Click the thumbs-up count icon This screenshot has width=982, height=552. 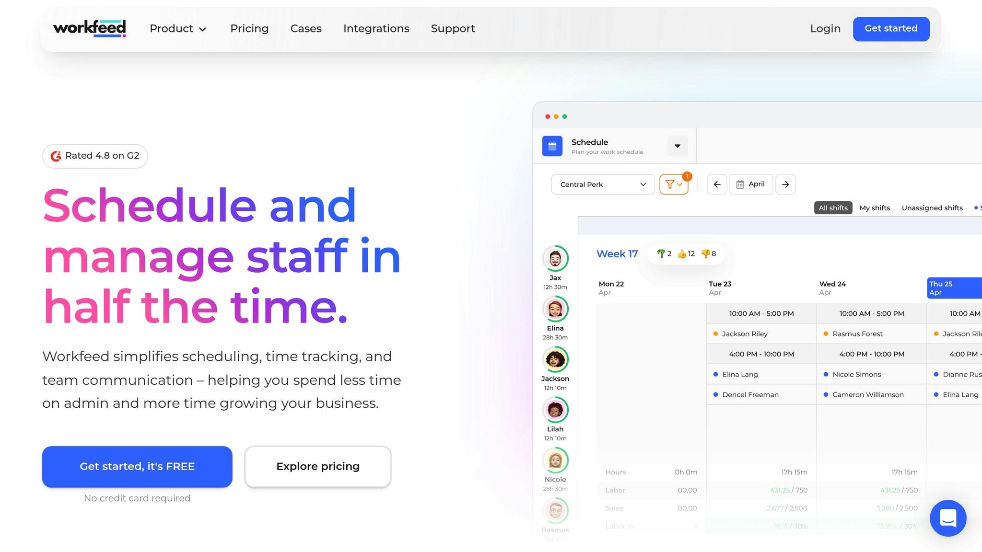681,253
